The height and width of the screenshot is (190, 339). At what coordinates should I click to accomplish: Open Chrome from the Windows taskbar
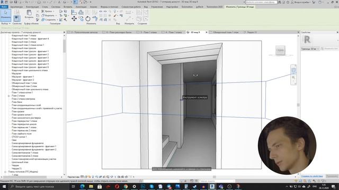(x=126, y=186)
